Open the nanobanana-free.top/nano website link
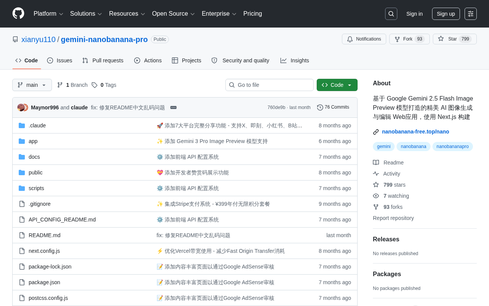The height and width of the screenshot is (306, 489). (x=416, y=132)
